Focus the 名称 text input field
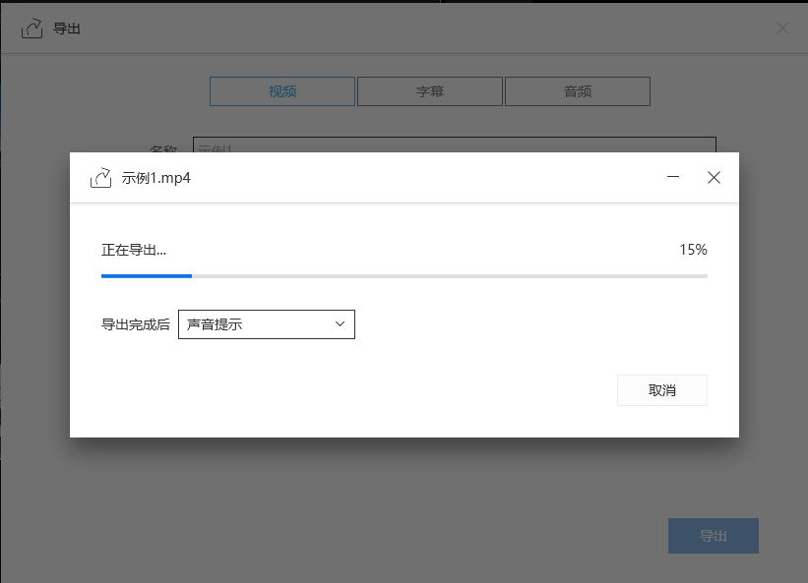The width and height of the screenshot is (808, 583). coord(453,146)
